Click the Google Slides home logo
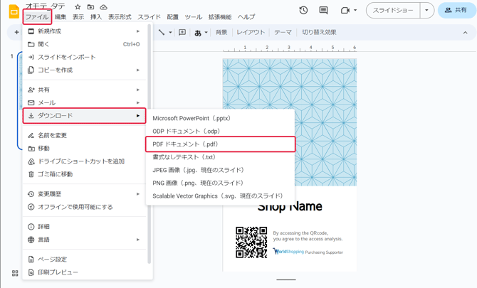The width and height of the screenshot is (477, 288). point(14,12)
